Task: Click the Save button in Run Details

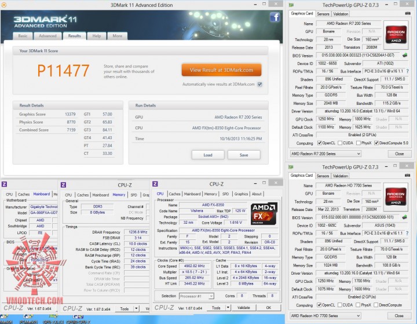Action: coord(244,155)
